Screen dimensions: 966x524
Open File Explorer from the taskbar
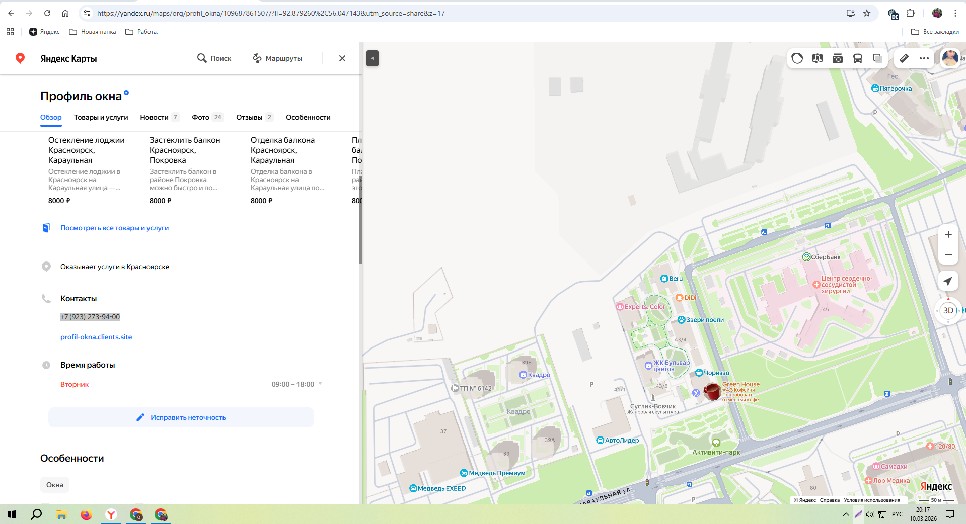(x=61, y=514)
